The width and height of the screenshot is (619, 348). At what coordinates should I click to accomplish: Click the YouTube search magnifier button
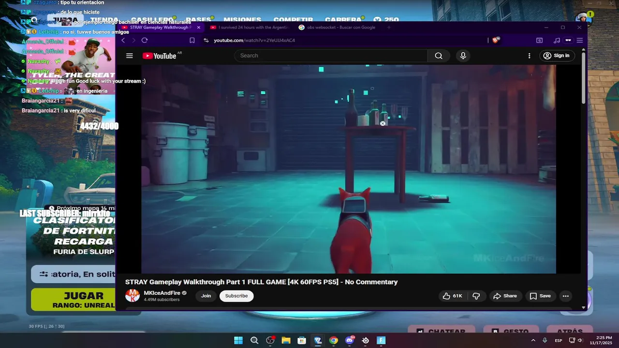(x=439, y=56)
